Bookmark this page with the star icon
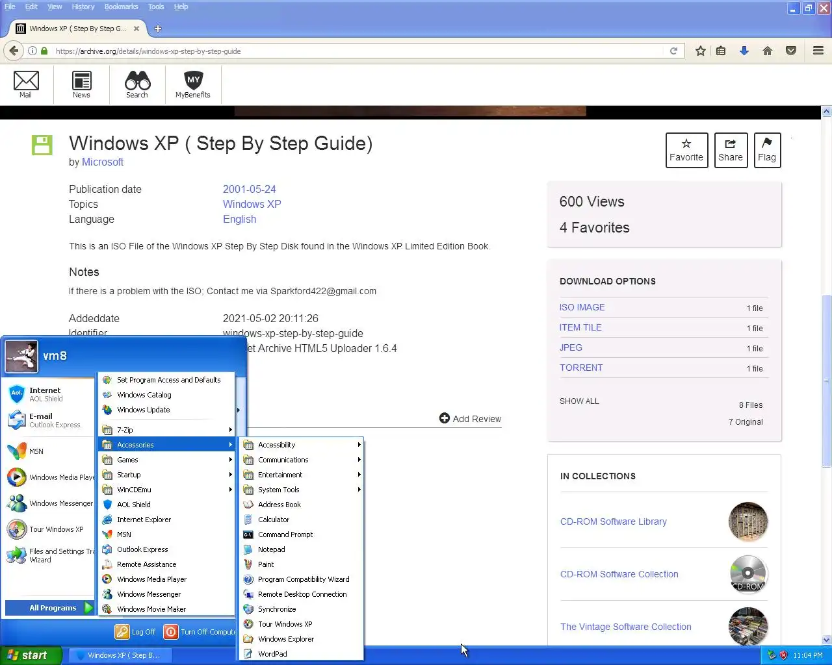 pyautogui.click(x=700, y=51)
